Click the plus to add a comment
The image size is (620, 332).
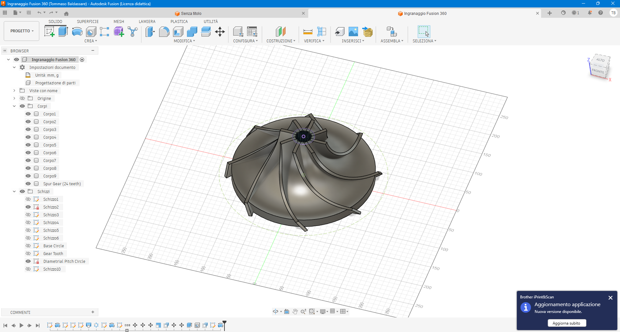click(x=93, y=312)
